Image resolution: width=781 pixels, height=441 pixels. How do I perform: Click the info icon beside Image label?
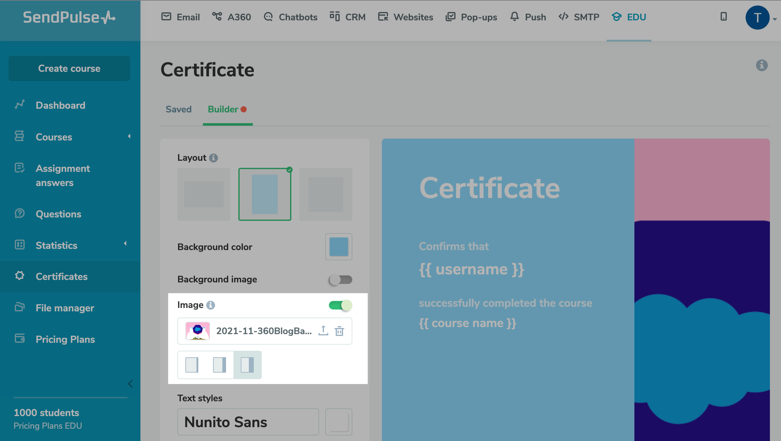[211, 305]
